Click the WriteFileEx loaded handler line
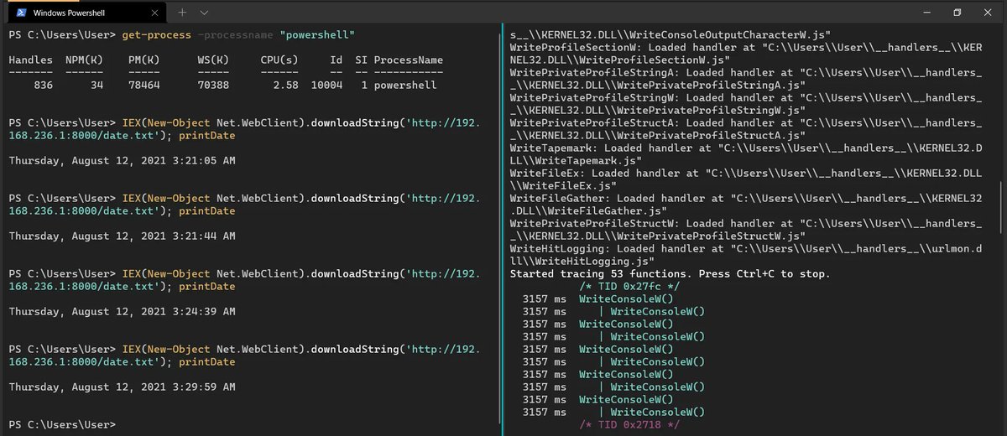Image resolution: width=1007 pixels, height=436 pixels. click(x=745, y=179)
